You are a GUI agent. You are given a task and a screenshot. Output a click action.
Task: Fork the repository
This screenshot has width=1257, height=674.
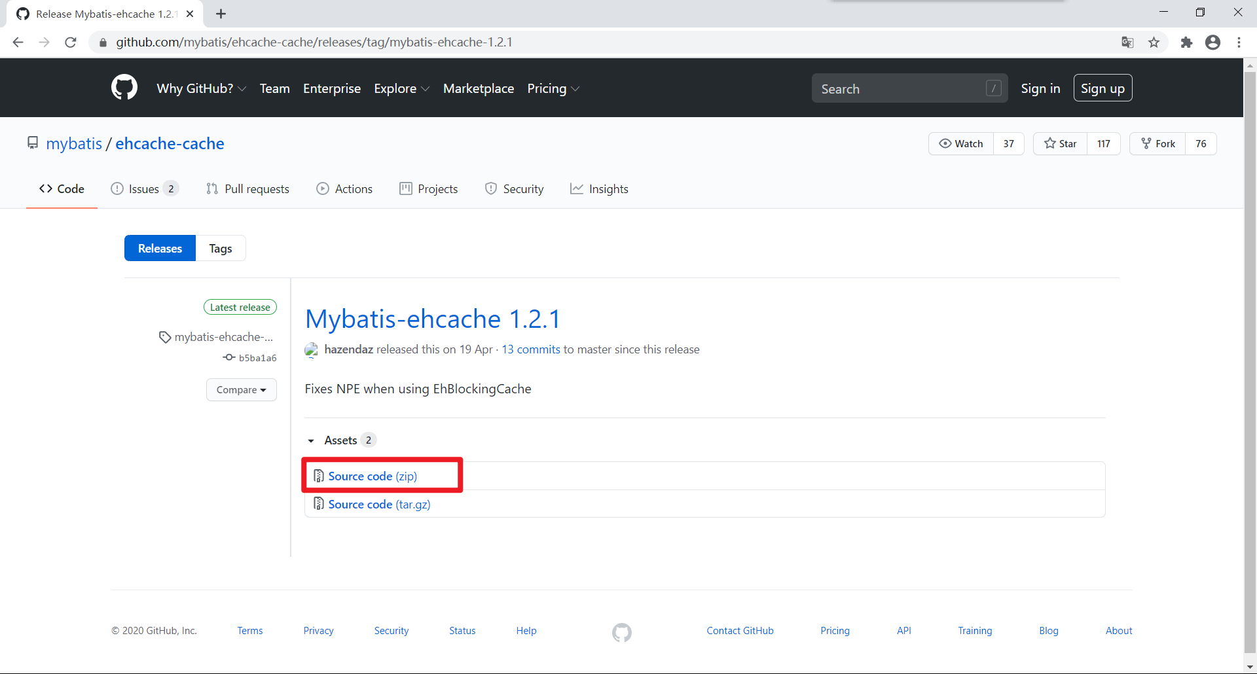tap(1158, 143)
